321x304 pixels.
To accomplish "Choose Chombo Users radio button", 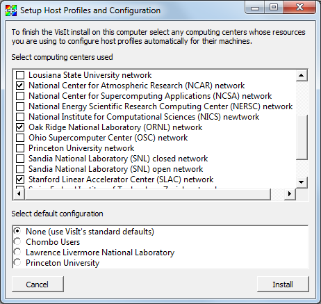I will 17,241.
